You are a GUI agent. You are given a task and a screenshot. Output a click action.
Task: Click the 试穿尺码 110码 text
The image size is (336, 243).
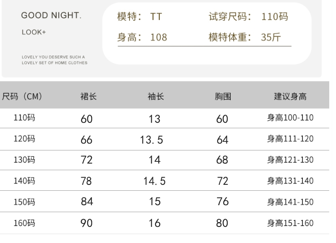248,17
